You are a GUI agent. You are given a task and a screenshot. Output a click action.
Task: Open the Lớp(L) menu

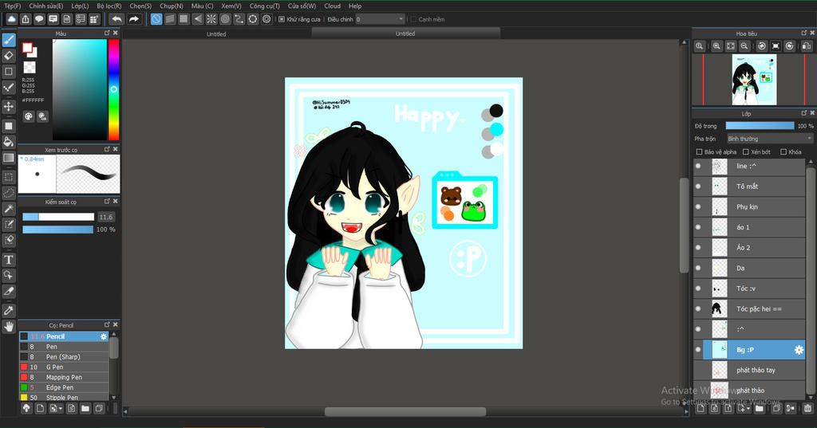click(x=80, y=6)
